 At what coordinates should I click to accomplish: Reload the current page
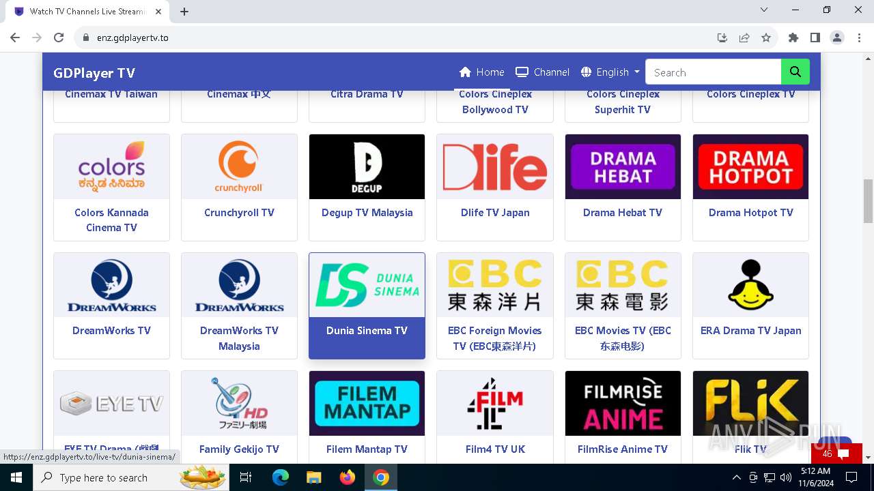click(59, 38)
